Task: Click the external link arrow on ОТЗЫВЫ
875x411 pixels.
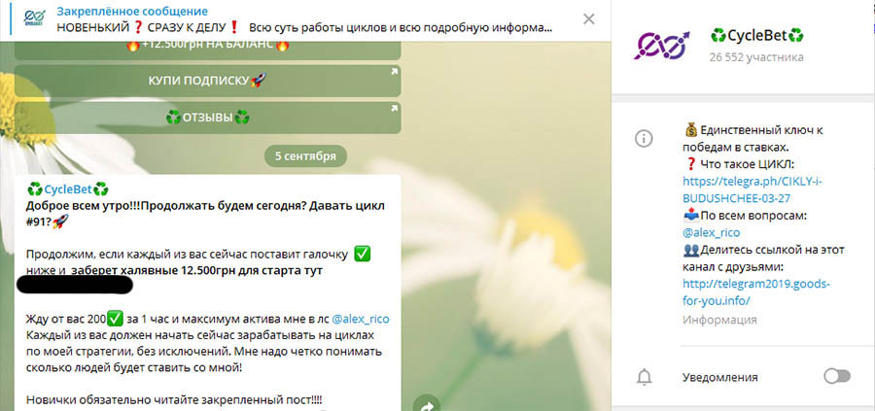Action: click(x=394, y=109)
